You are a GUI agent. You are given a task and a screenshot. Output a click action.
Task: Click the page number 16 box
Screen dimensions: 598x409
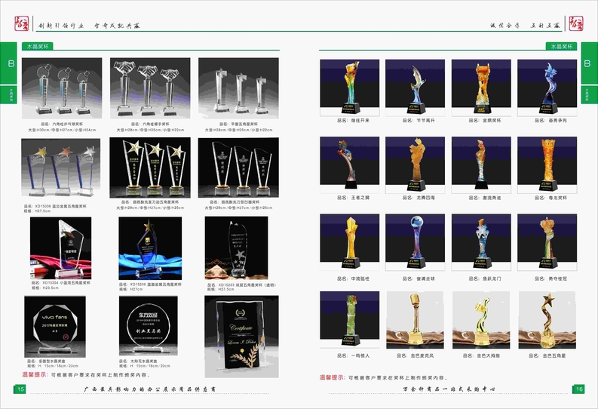(578, 389)
